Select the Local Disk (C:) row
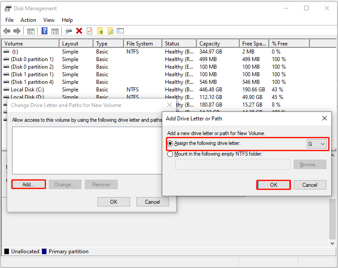Image resolution: width=338 pixels, height=268 pixels. coord(169,89)
